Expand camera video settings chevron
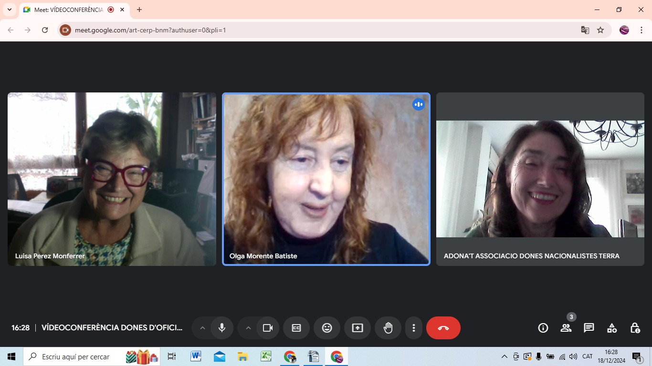652x366 pixels. coord(248,328)
